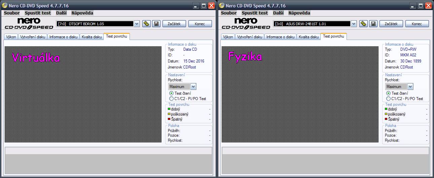The image size is (434, 178).
Task: Switch to Kvalita disku tab in DTSOFT window
Action: coord(92,37)
